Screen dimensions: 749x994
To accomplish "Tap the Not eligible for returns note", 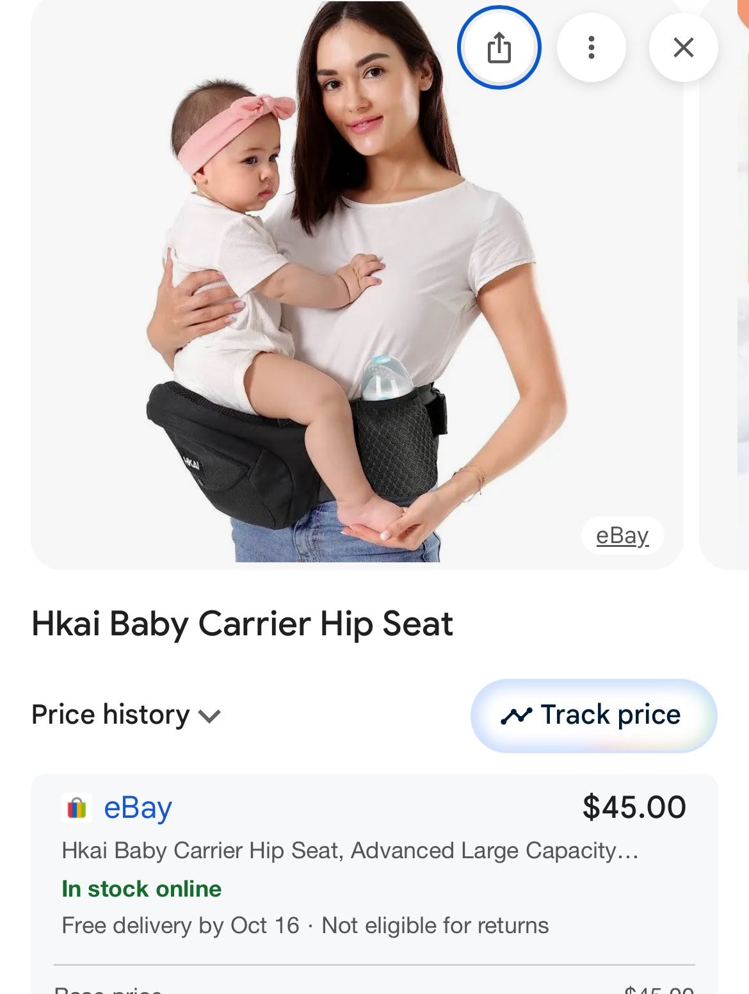I will (x=435, y=925).
